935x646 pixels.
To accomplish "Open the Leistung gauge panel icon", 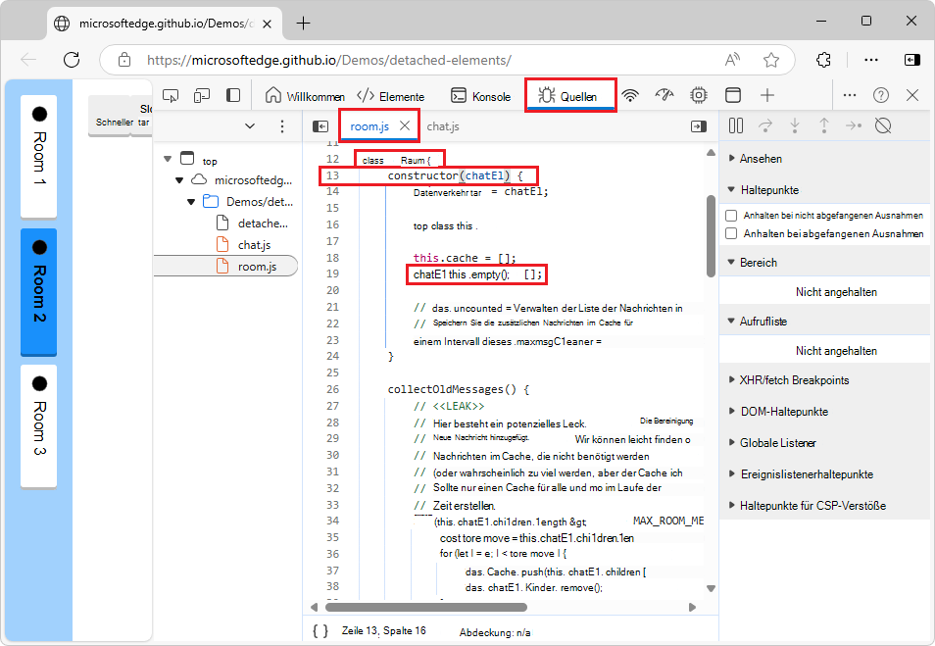I will [664, 95].
